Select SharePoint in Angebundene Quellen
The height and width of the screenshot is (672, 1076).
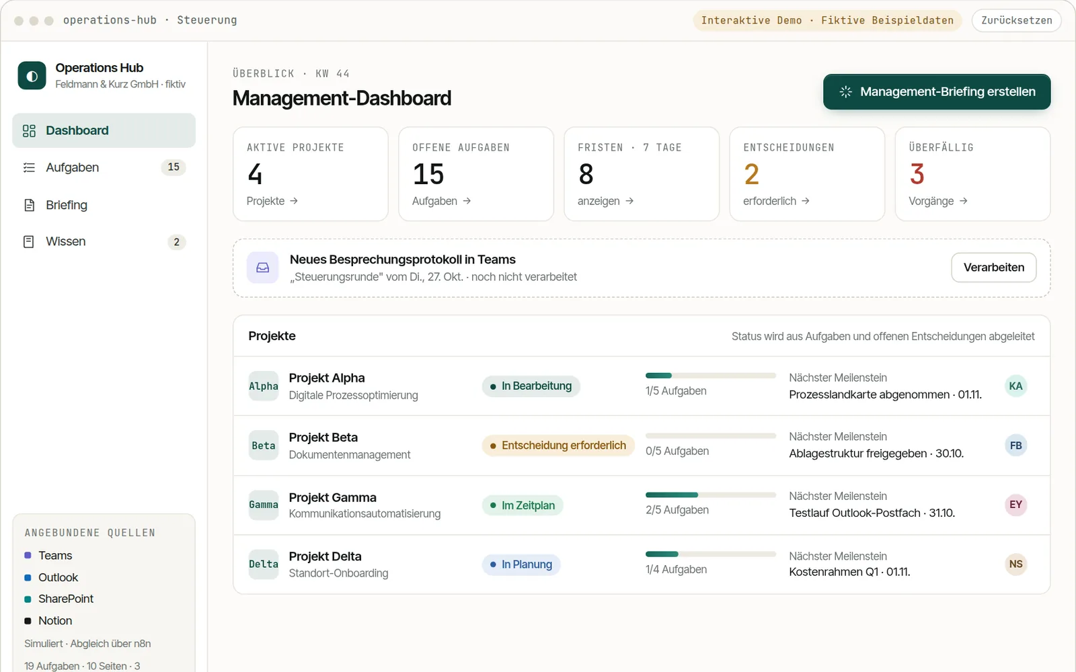[x=59, y=599]
